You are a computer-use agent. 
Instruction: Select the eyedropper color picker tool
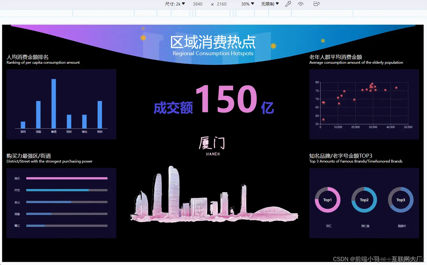[288, 4]
